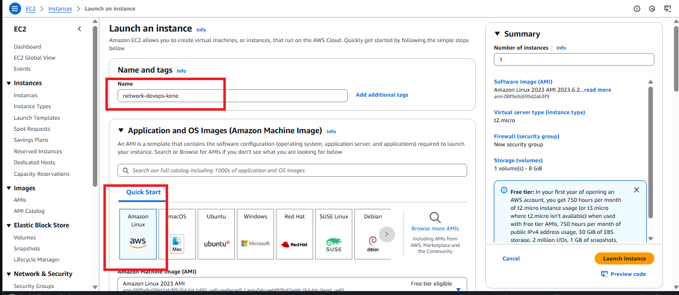Open Capacity Reservations in sidebar
679x295 pixels.
(x=42, y=174)
